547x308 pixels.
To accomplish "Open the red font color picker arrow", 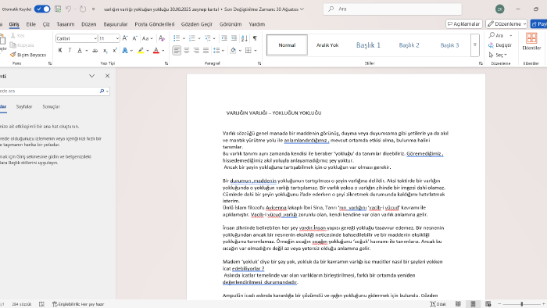I will pyautogui.click(x=163, y=51).
